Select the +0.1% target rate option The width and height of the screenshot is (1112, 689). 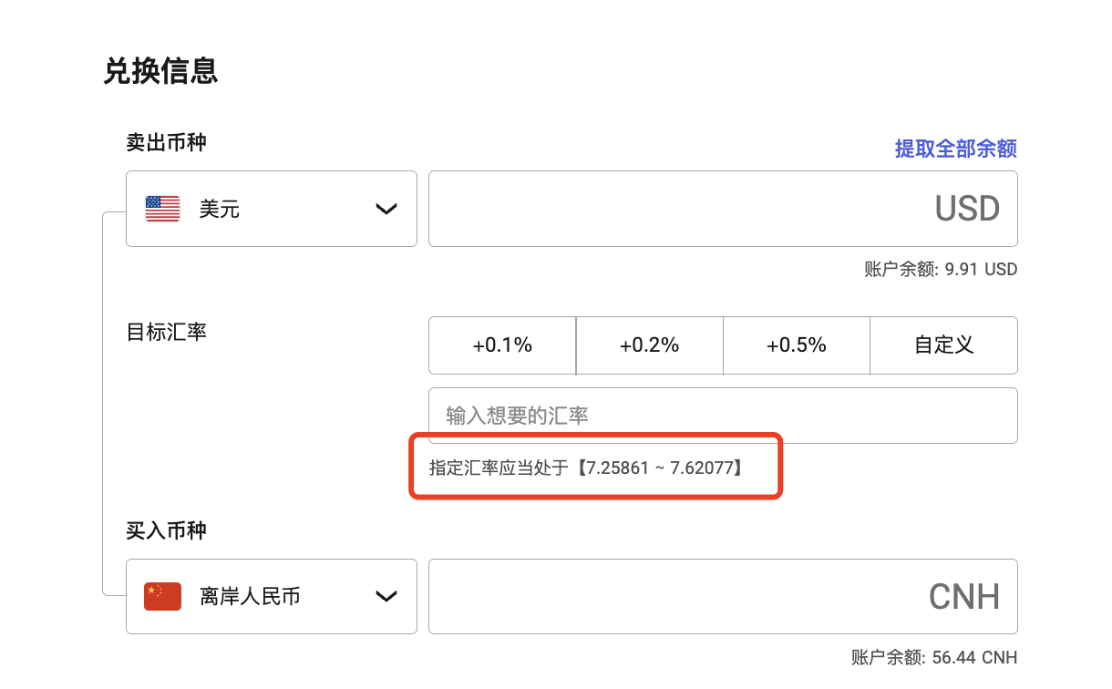(x=502, y=345)
